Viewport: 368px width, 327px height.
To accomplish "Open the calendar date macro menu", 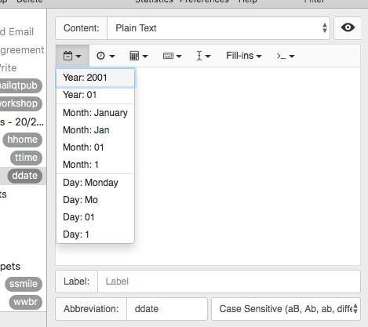I will [x=72, y=56].
